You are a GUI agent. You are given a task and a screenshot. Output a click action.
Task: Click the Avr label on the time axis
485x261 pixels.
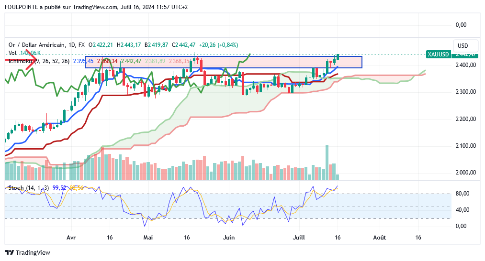(71, 238)
